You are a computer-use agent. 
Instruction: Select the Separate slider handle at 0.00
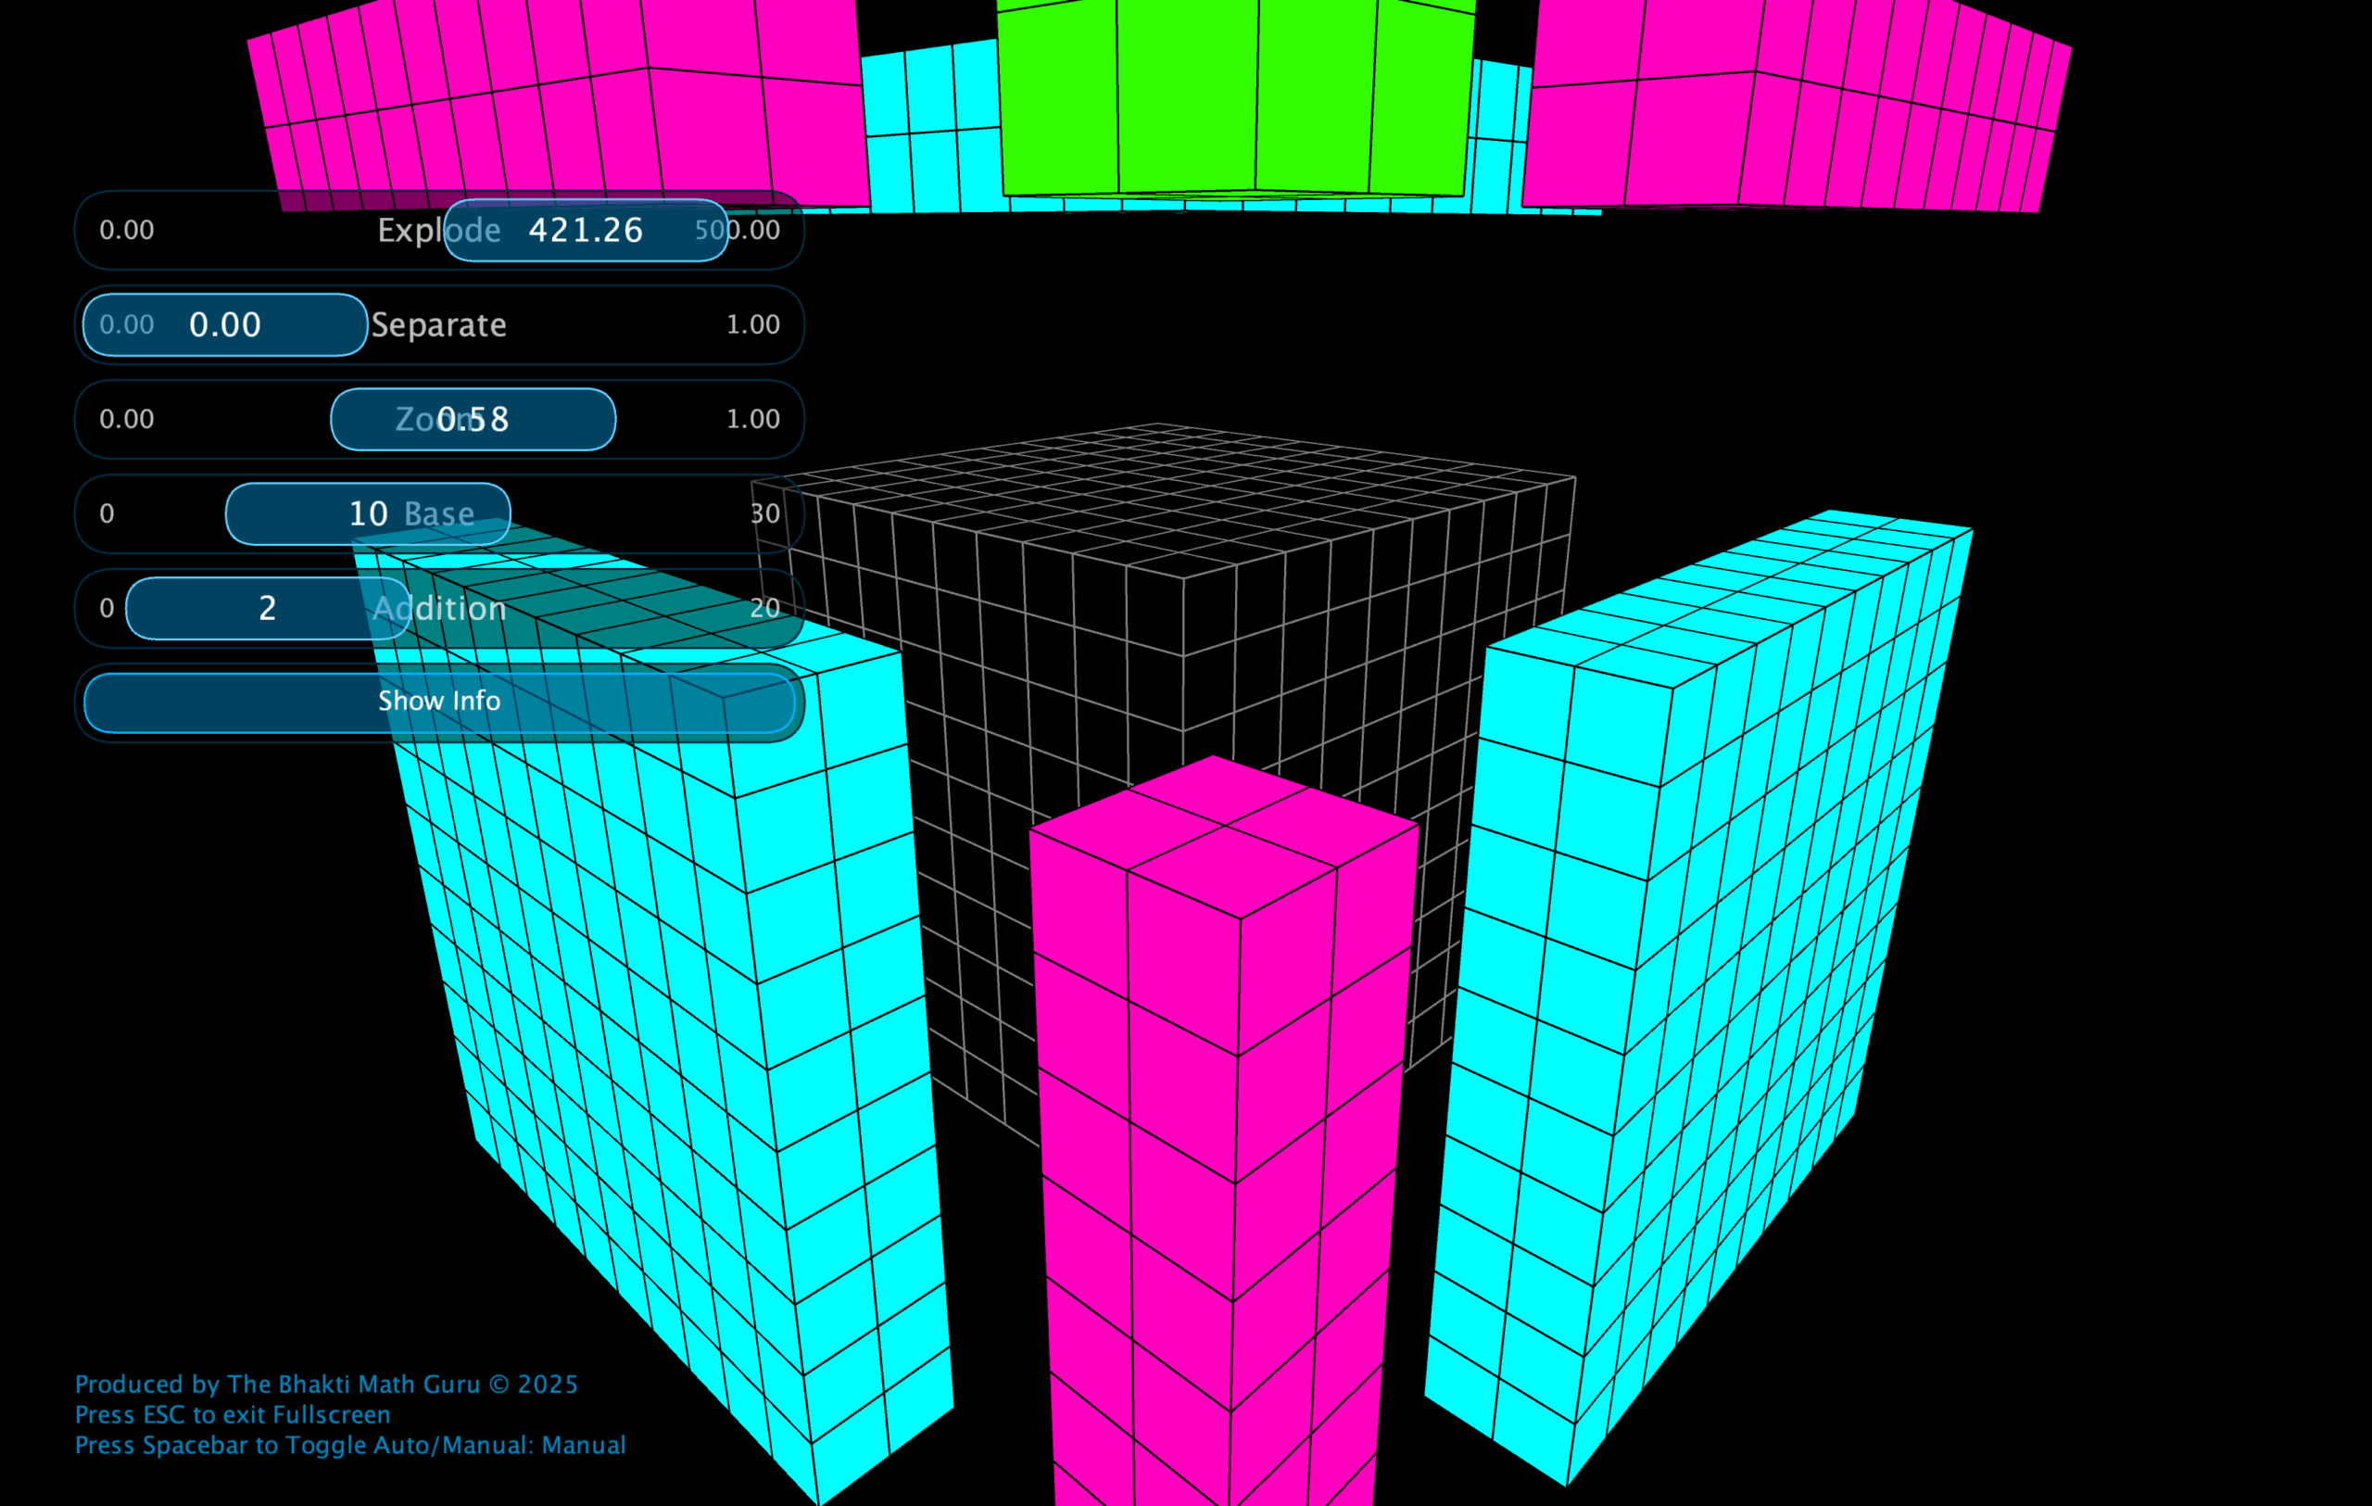pos(223,324)
